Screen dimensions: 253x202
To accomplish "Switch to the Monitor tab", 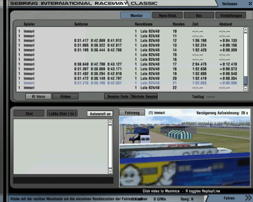I will coord(136,15).
